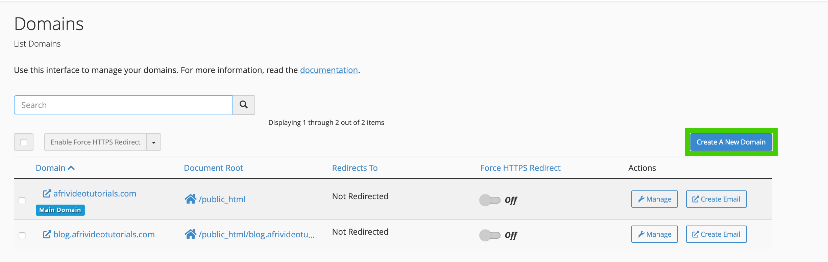The height and width of the screenshot is (262, 828).
Task: Sort by Redirects To column
Action: pos(355,168)
